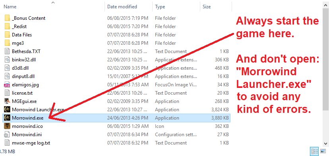Image resolution: width=329 pixels, height=156 pixels.
Task: Switch to large thumbnails view icon
Action: 323,151
